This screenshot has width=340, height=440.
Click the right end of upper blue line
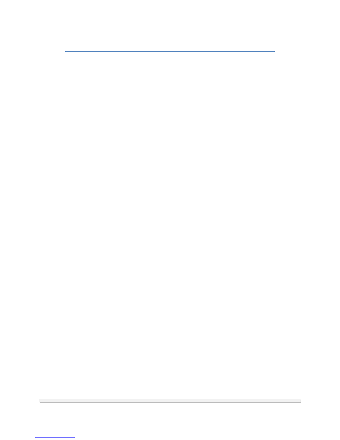click(274, 51)
